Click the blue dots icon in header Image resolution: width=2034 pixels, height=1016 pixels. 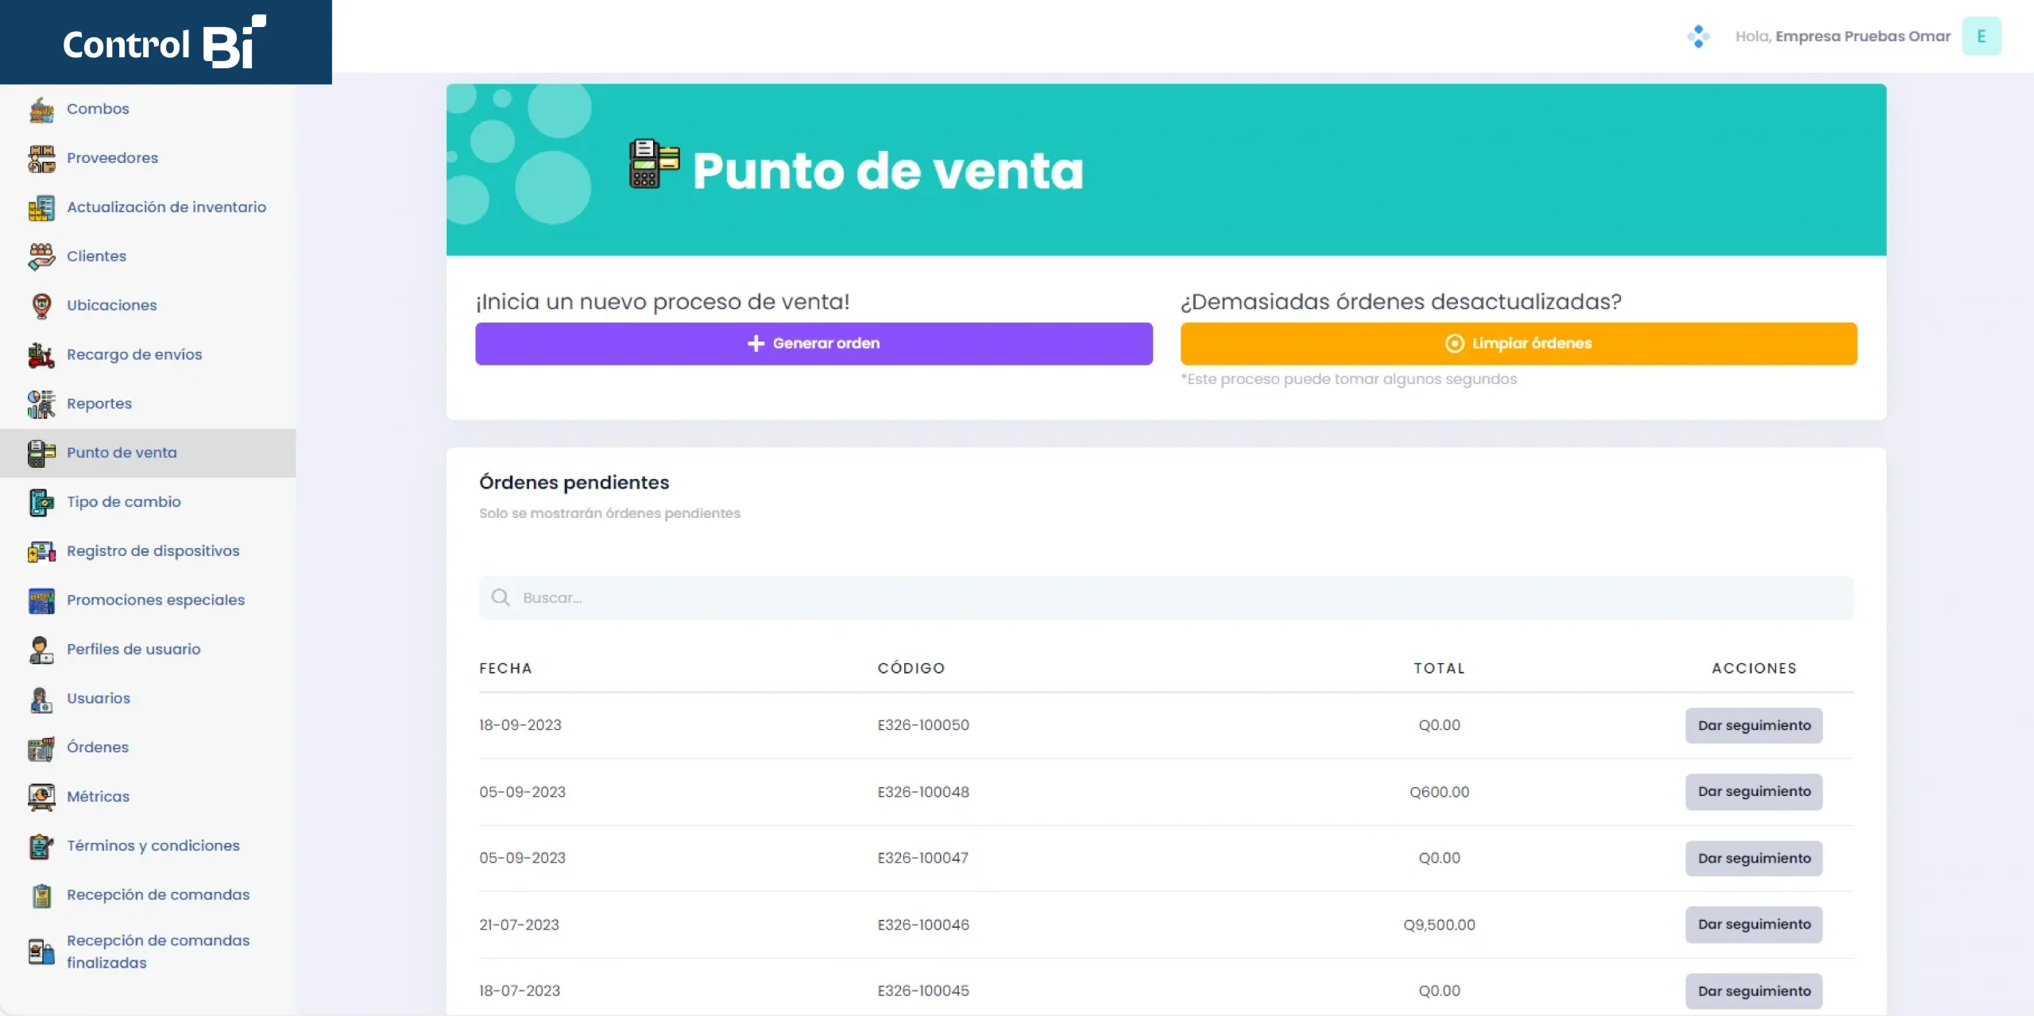[1698, 37]
